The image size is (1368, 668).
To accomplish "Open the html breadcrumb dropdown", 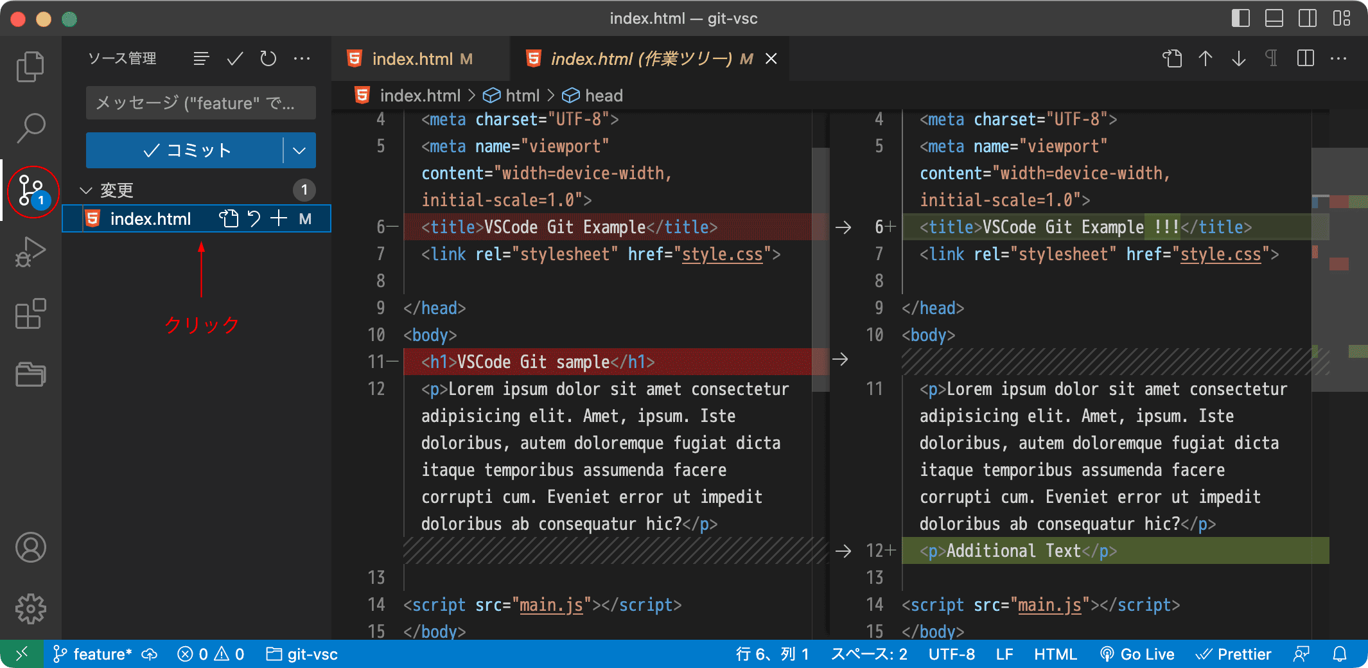I will pyautogui.click(x=512, y=96).
